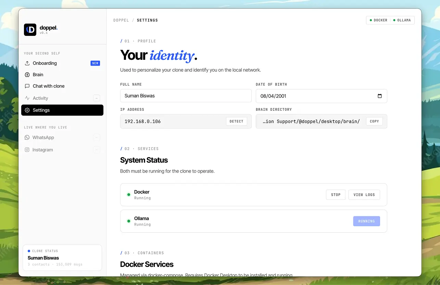Click the SETTINGS breadcrumb text

[x=147, y=21]
